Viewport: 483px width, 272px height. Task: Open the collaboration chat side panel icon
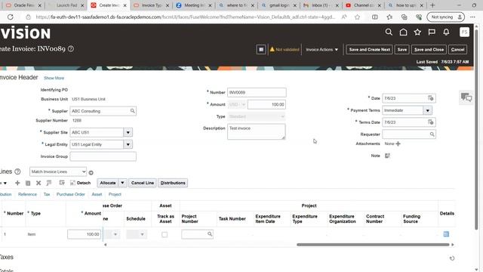tap(466, 97)
